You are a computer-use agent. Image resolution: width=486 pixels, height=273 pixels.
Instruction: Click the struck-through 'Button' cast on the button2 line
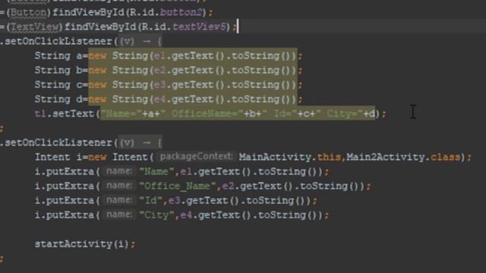pos(28,12)
